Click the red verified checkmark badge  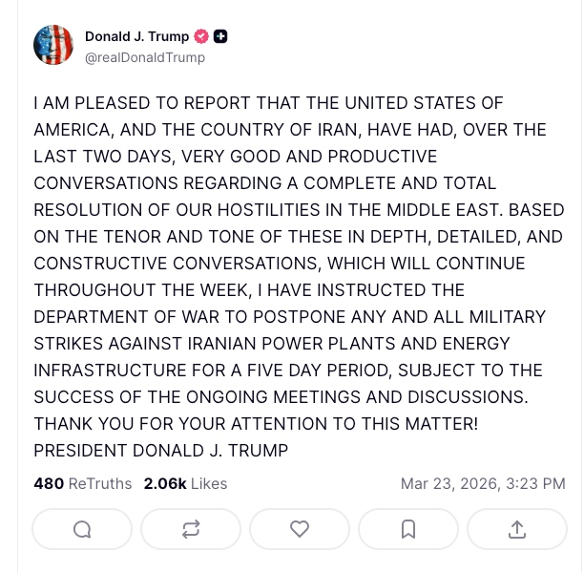pyautogui.click(x=201, y=37)
